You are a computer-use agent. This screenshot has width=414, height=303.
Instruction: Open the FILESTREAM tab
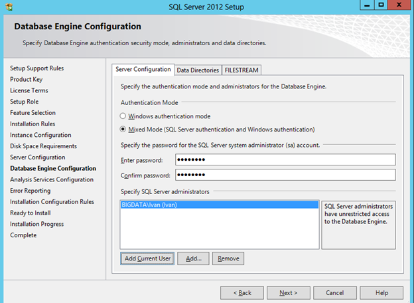click(x=241, y=70)
